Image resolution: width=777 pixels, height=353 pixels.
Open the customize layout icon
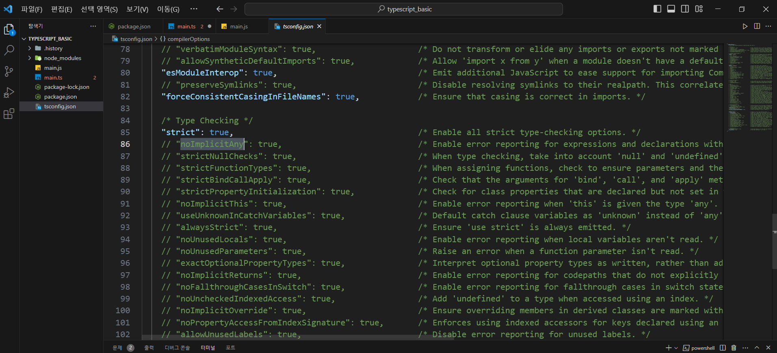pos(699,9)
